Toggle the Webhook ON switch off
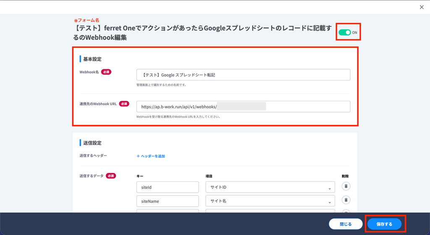The height and width of the screenshot is (235, 430). (x=344, y=32)
